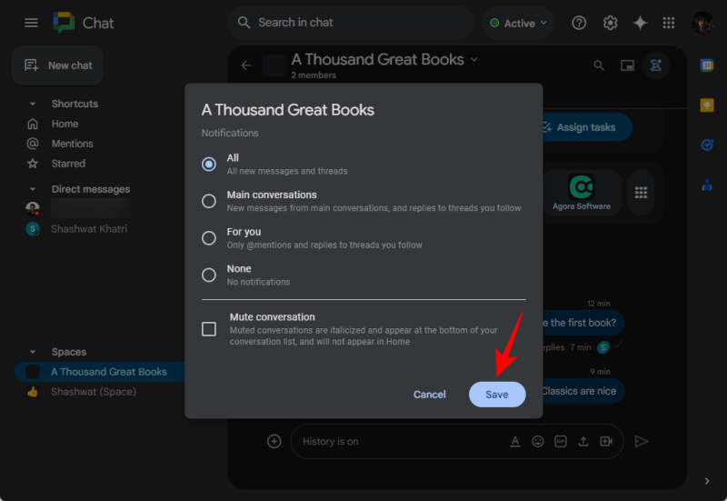Open the account profile picture

coord(702,23)
